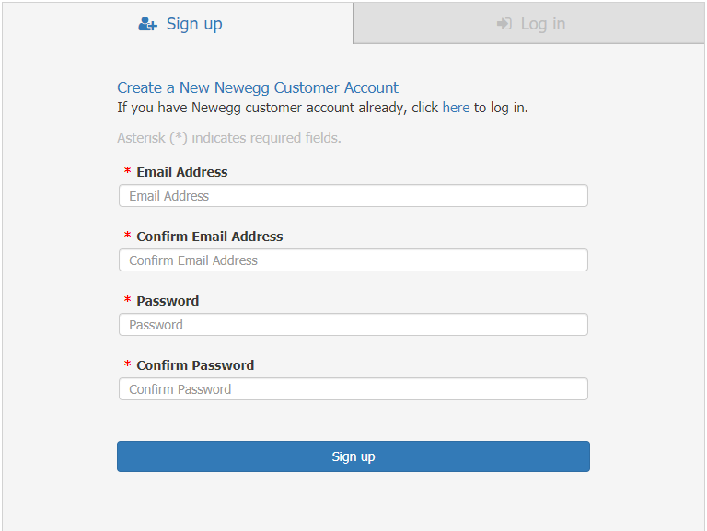Click the add-user icon on Sign up tab

(147, 24)
